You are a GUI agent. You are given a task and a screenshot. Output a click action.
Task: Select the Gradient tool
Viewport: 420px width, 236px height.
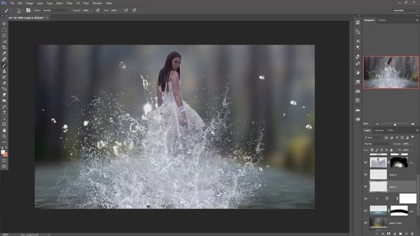tap(4, 89)
